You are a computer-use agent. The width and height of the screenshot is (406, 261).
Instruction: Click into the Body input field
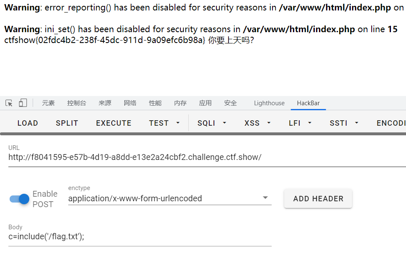click(140, 236)
